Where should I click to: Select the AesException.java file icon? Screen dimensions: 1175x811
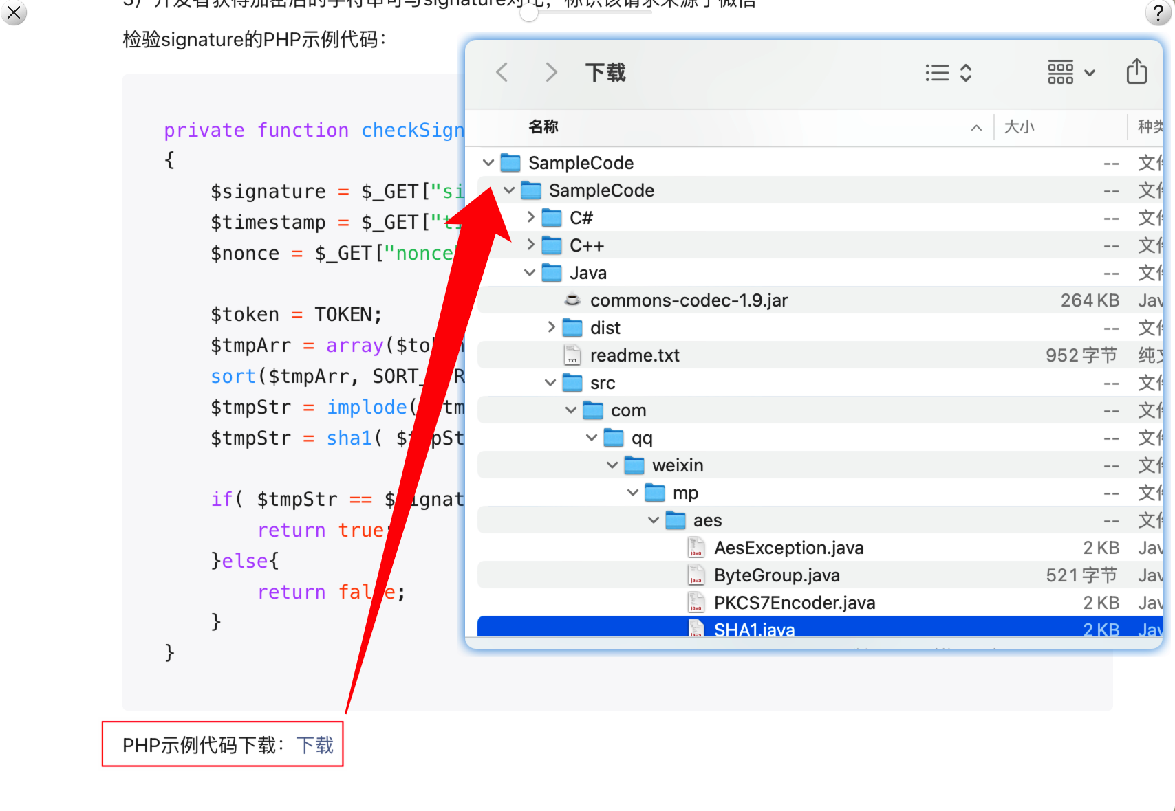point(696,548)
